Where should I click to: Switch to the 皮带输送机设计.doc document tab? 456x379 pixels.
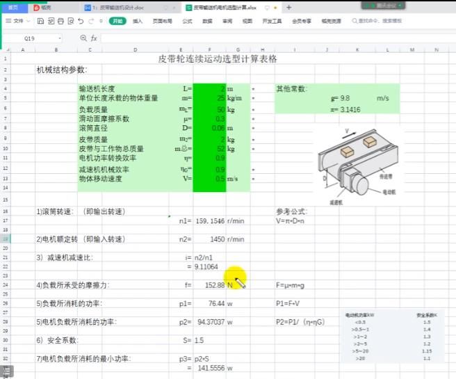117,8
